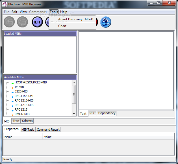178x164 pixels.
Task: Click the second greyed-out folder toolbar icon
Action: click(22, 22)
